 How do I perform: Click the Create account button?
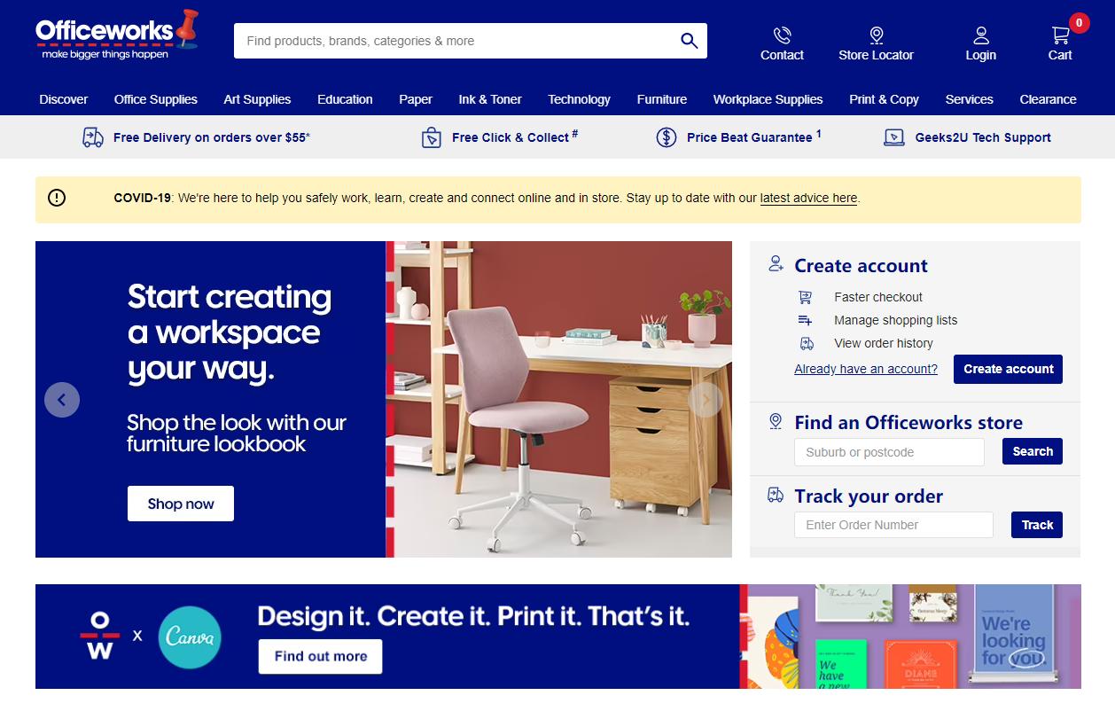(1008, 369)
